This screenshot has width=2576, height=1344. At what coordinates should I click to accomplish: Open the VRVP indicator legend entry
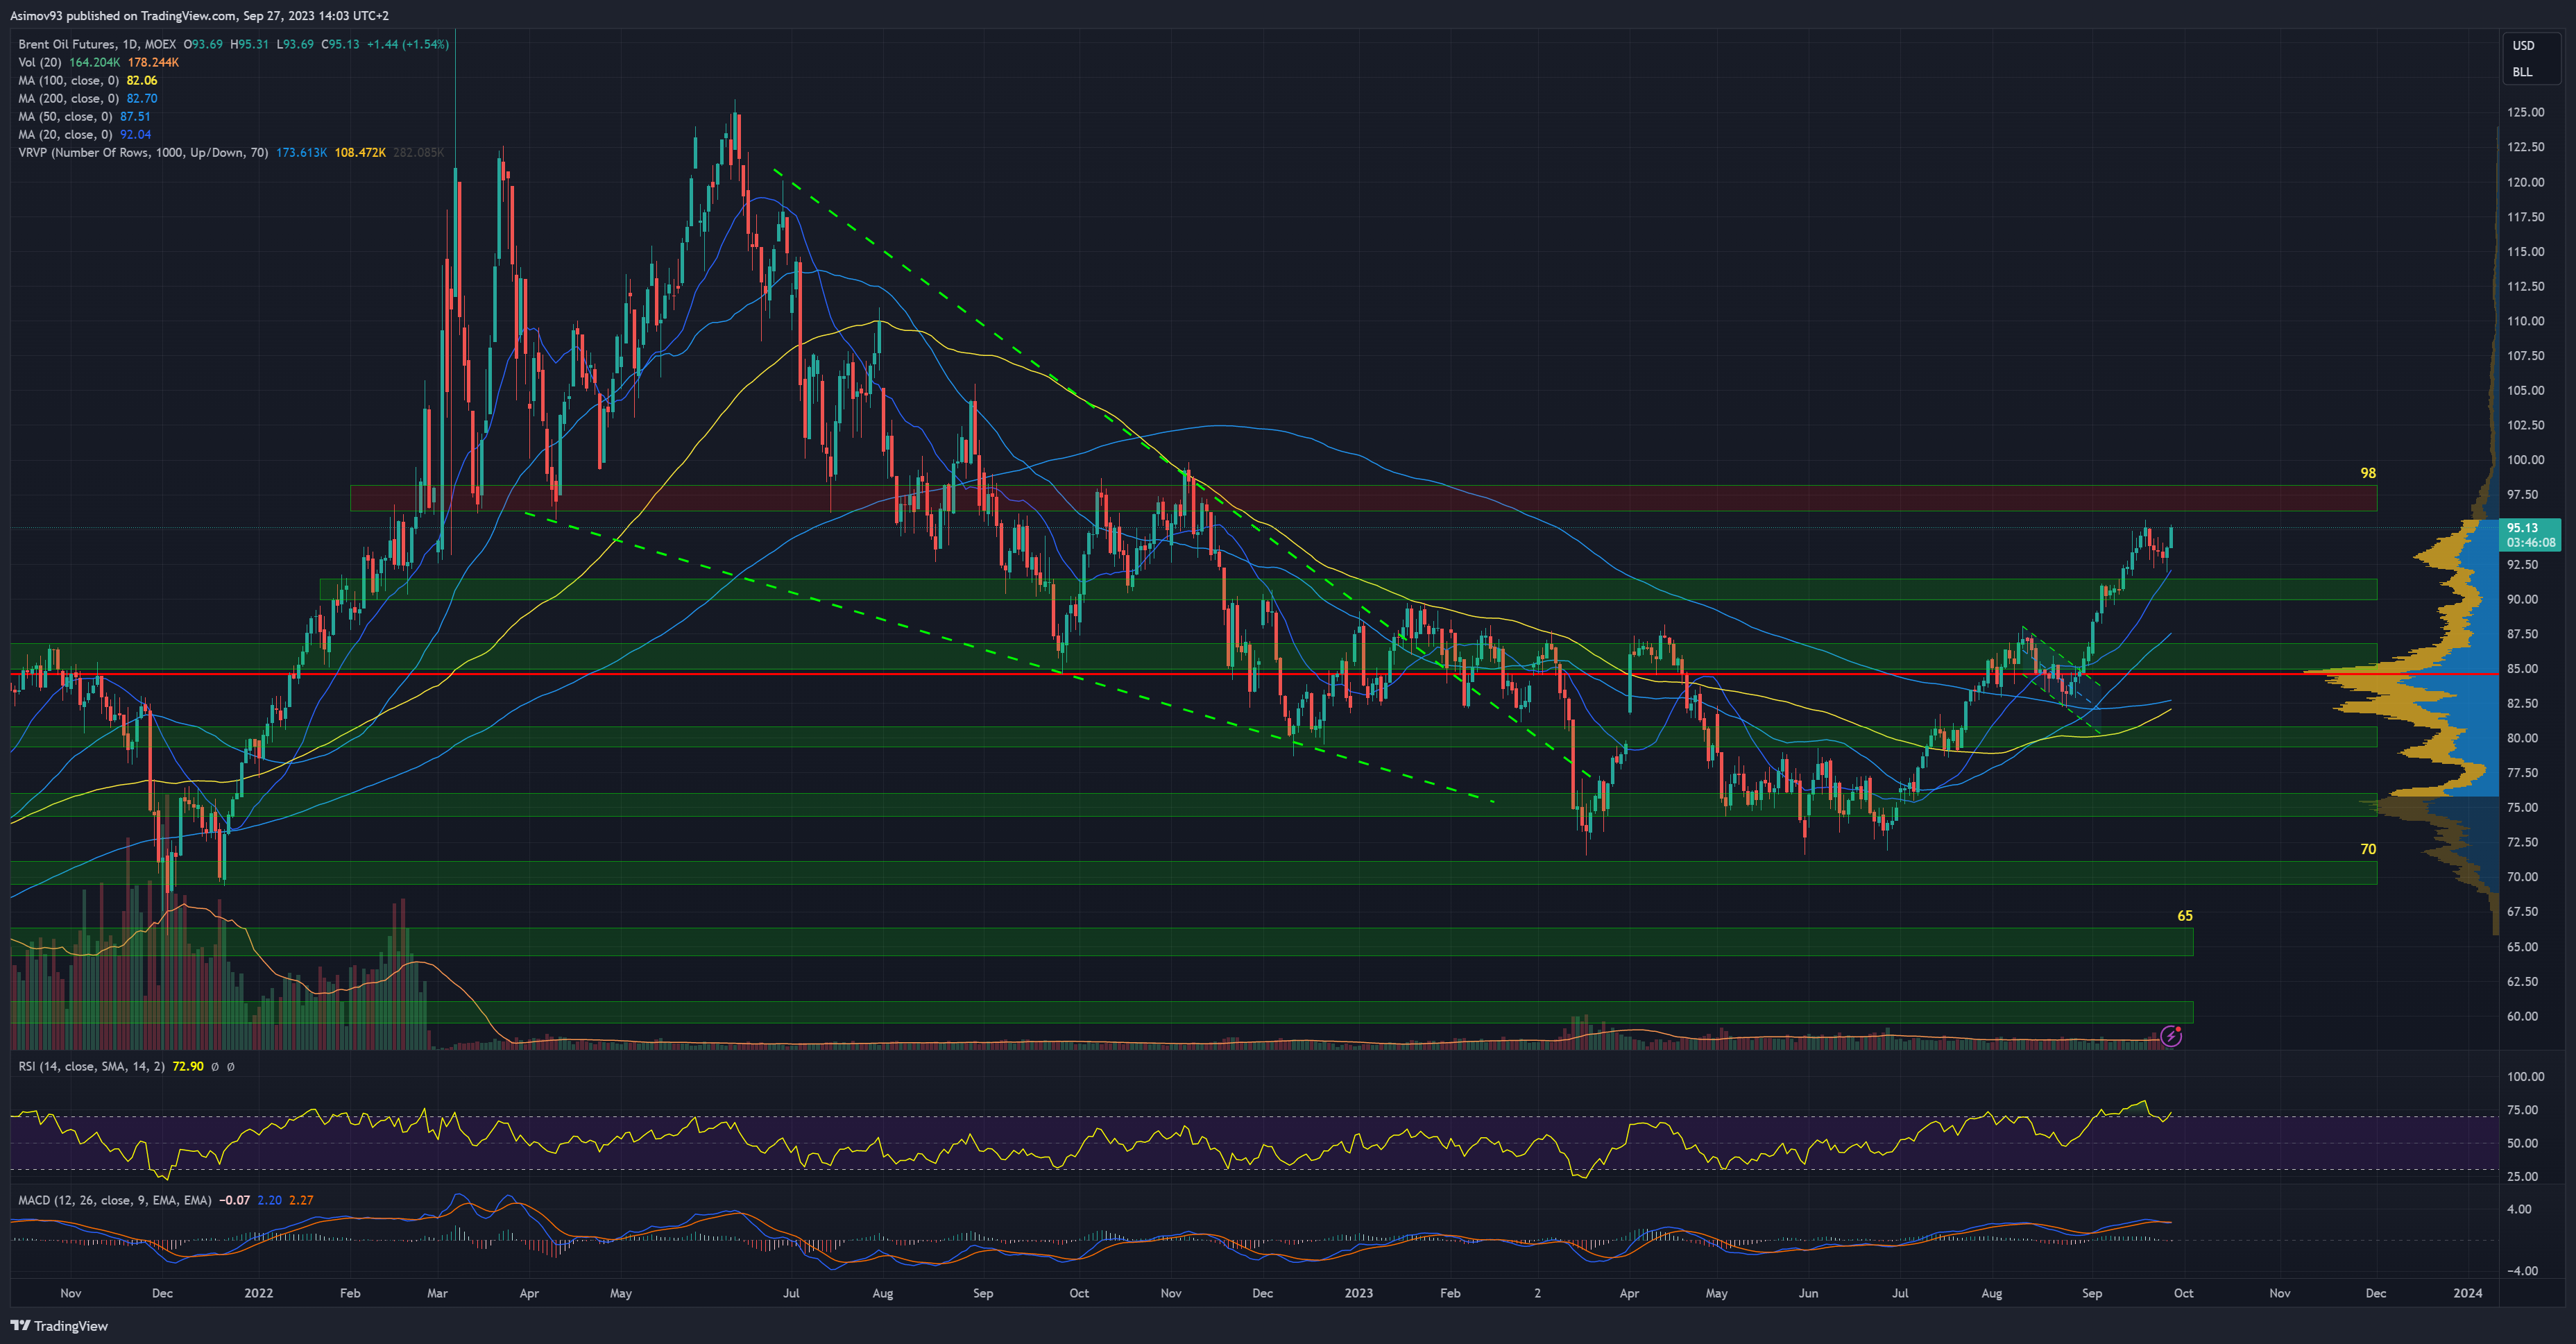coord(143,152)
